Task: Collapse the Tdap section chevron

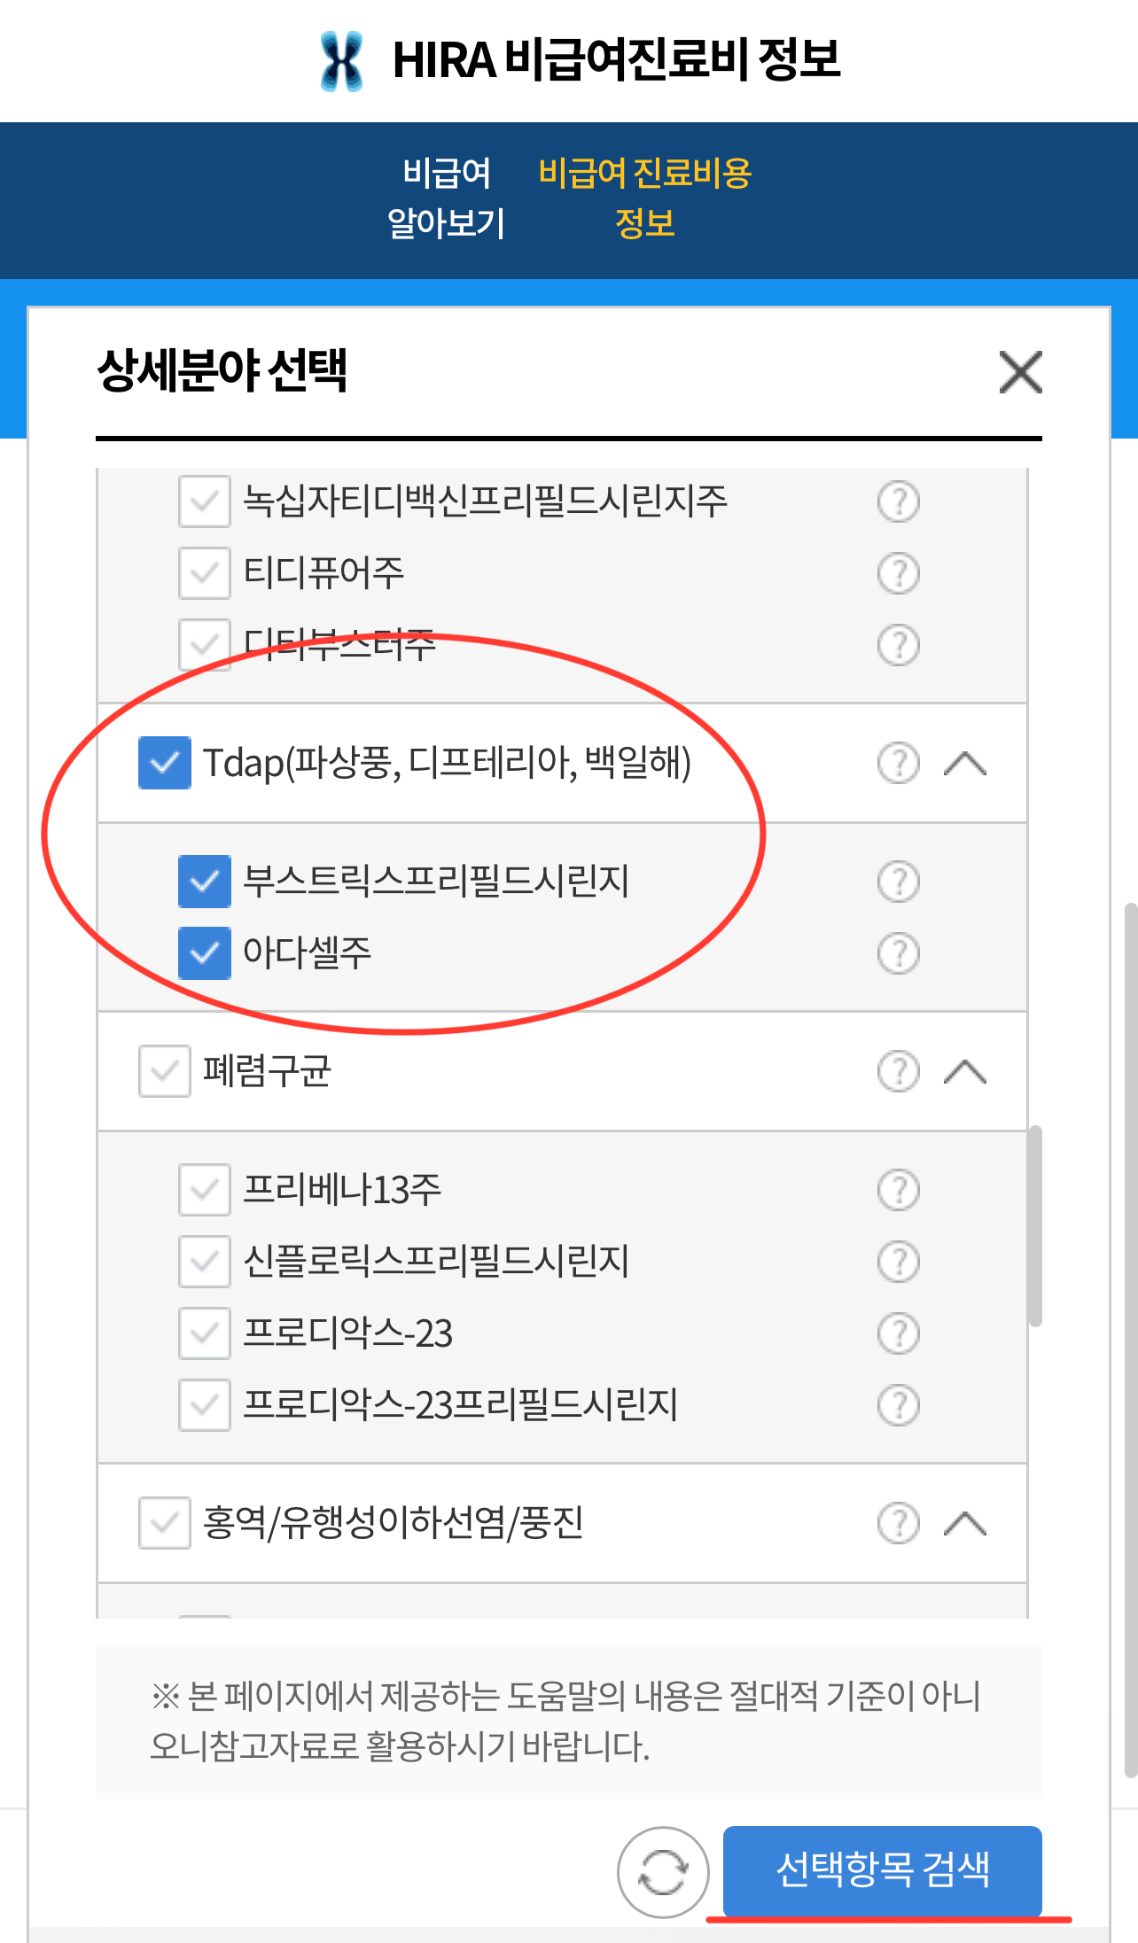Action: click(965, 763)
